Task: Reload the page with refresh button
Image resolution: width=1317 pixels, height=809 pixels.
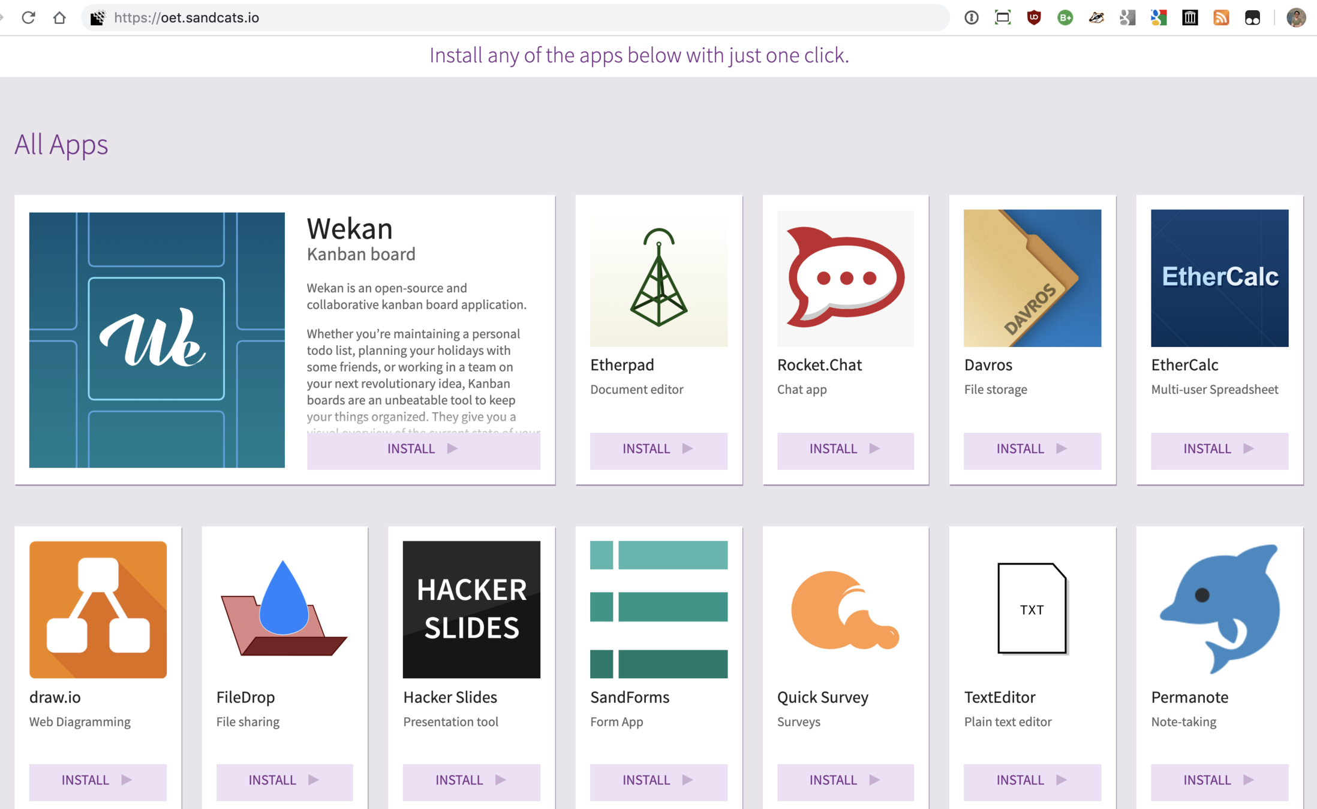Action: [x=28, y=17]
